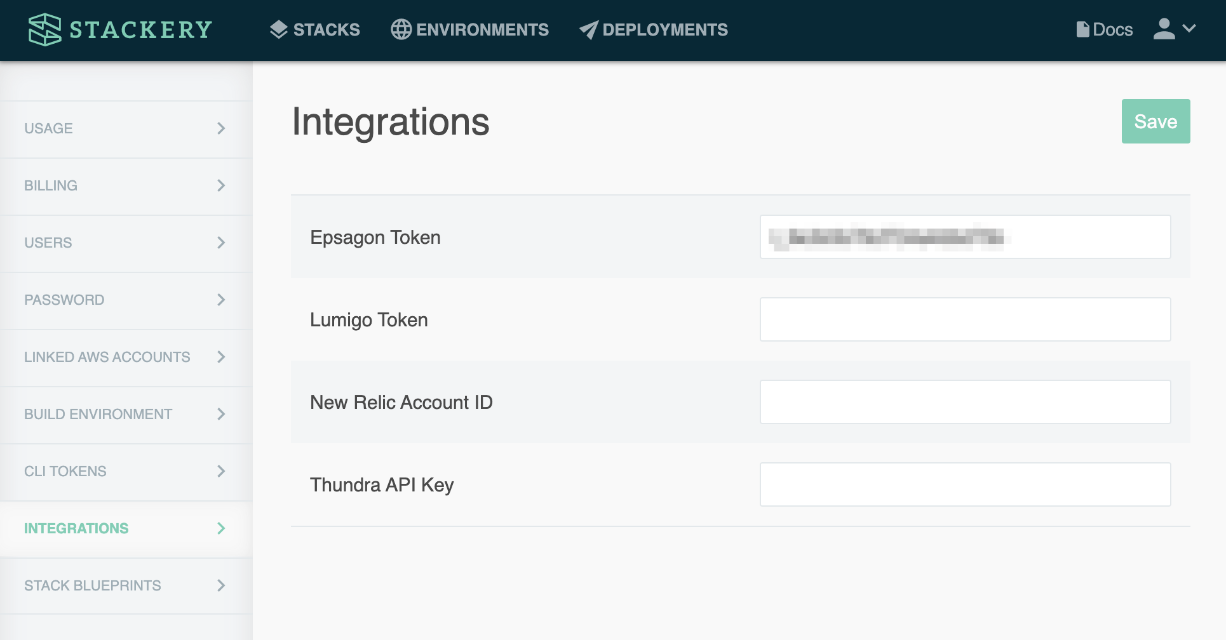Viewport: 1226px width, 640px height.
Task: Click the chevron beside Usage
Action: [221, 128]
